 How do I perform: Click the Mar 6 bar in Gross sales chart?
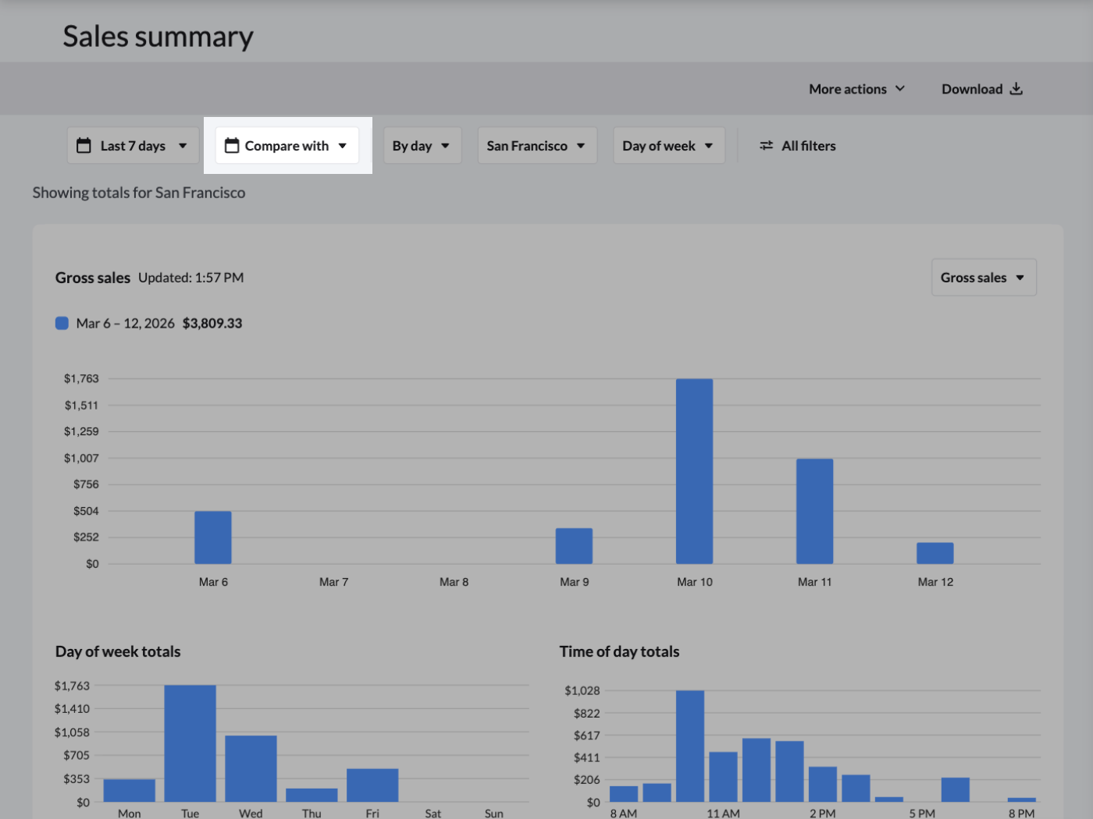coord(213,537)
